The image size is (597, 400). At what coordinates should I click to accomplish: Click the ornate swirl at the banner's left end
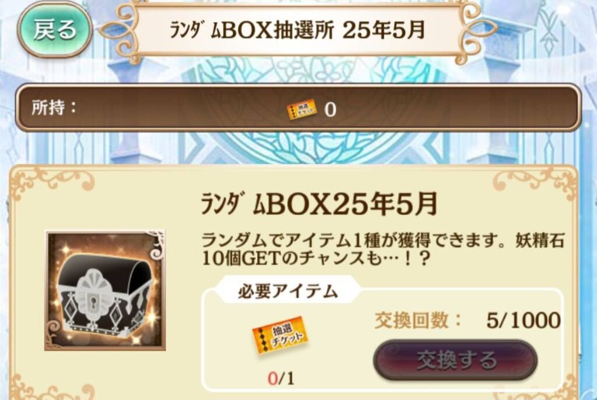click(119, 30)
